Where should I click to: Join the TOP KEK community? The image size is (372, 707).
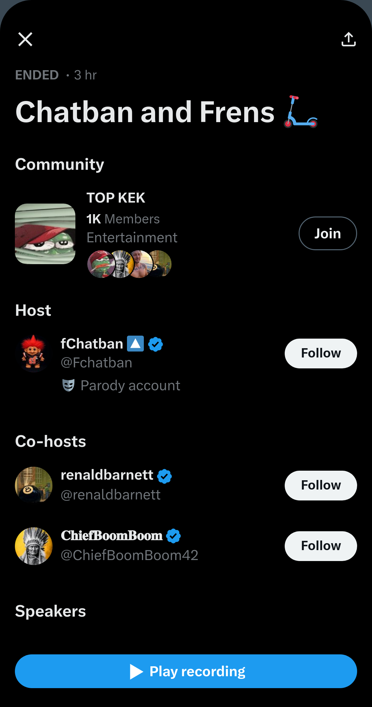(x=327, y=233)
